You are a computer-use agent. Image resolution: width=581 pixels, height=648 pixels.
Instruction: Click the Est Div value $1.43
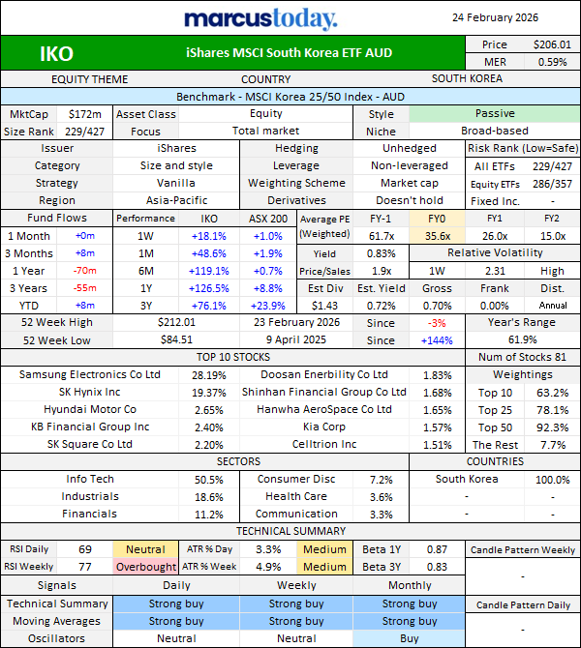tap(324, 306)
